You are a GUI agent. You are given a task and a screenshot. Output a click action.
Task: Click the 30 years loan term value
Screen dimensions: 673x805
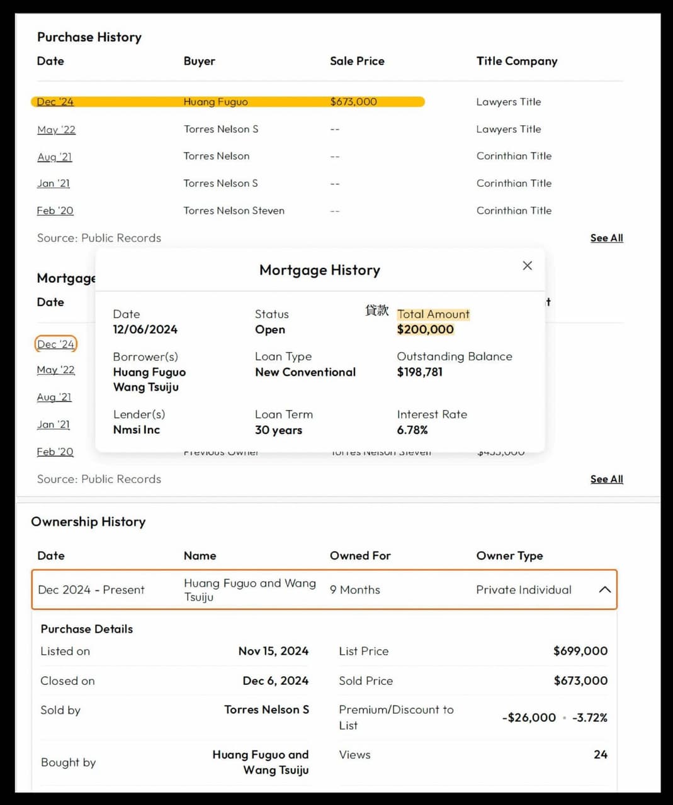coord(278,430)
